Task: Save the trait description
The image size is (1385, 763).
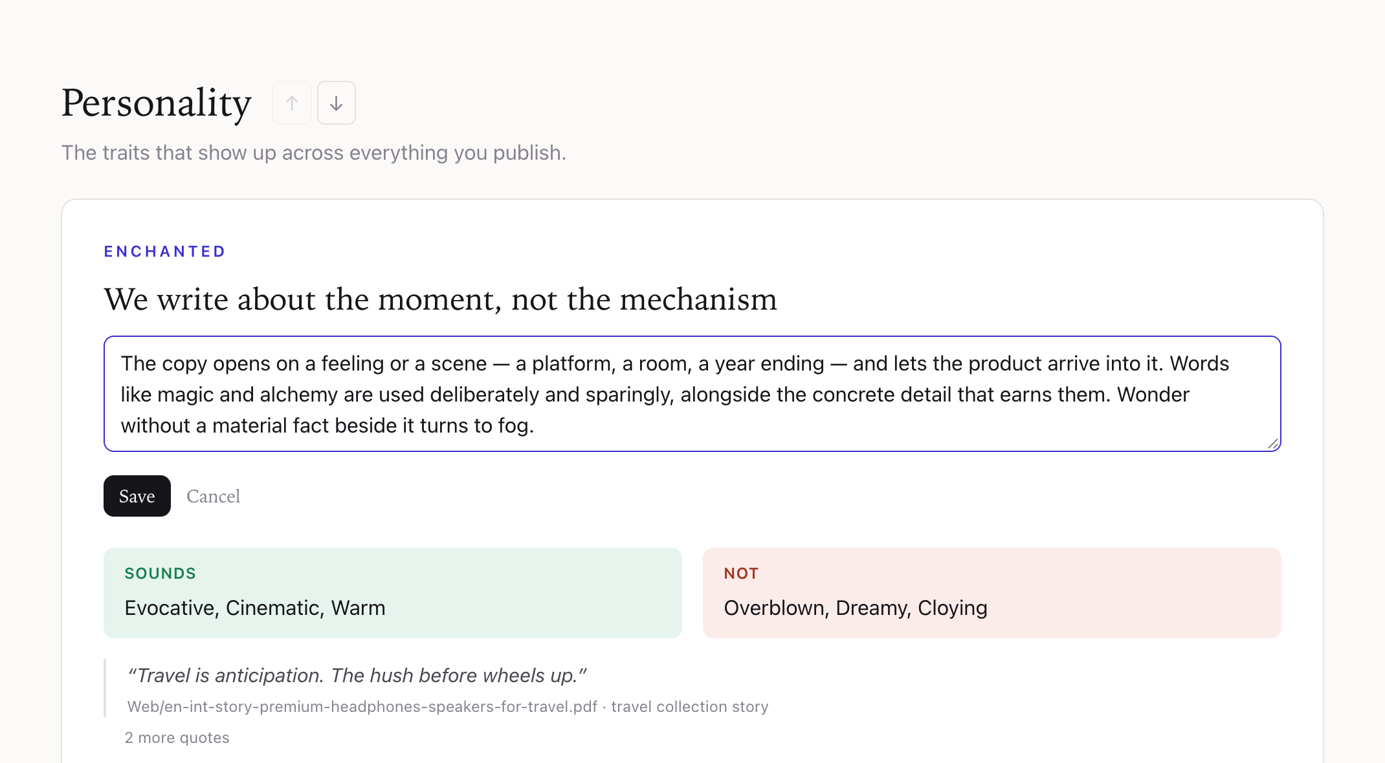Action: tap(137, 496)
